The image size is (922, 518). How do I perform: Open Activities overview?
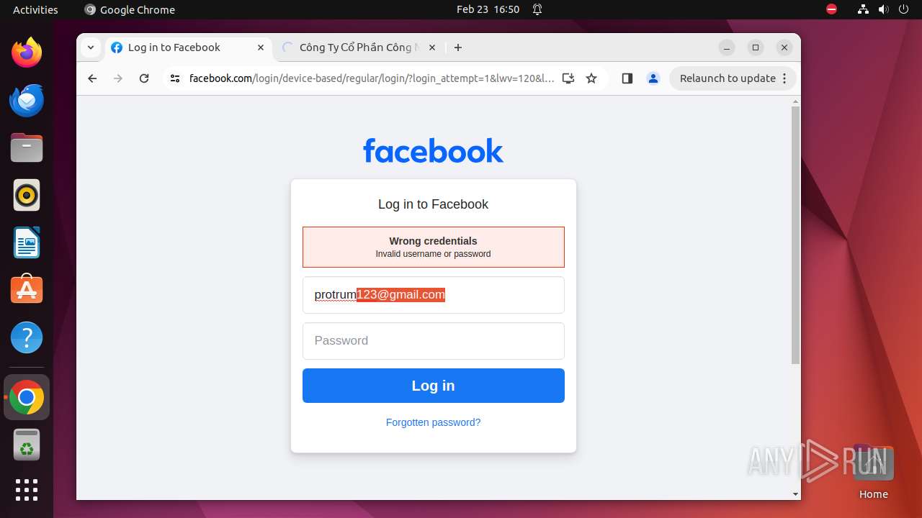point(35,9)
